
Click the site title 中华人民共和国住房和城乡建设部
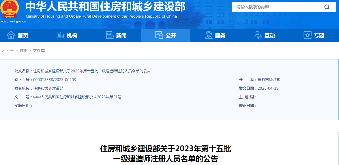[x=106, y=7]
